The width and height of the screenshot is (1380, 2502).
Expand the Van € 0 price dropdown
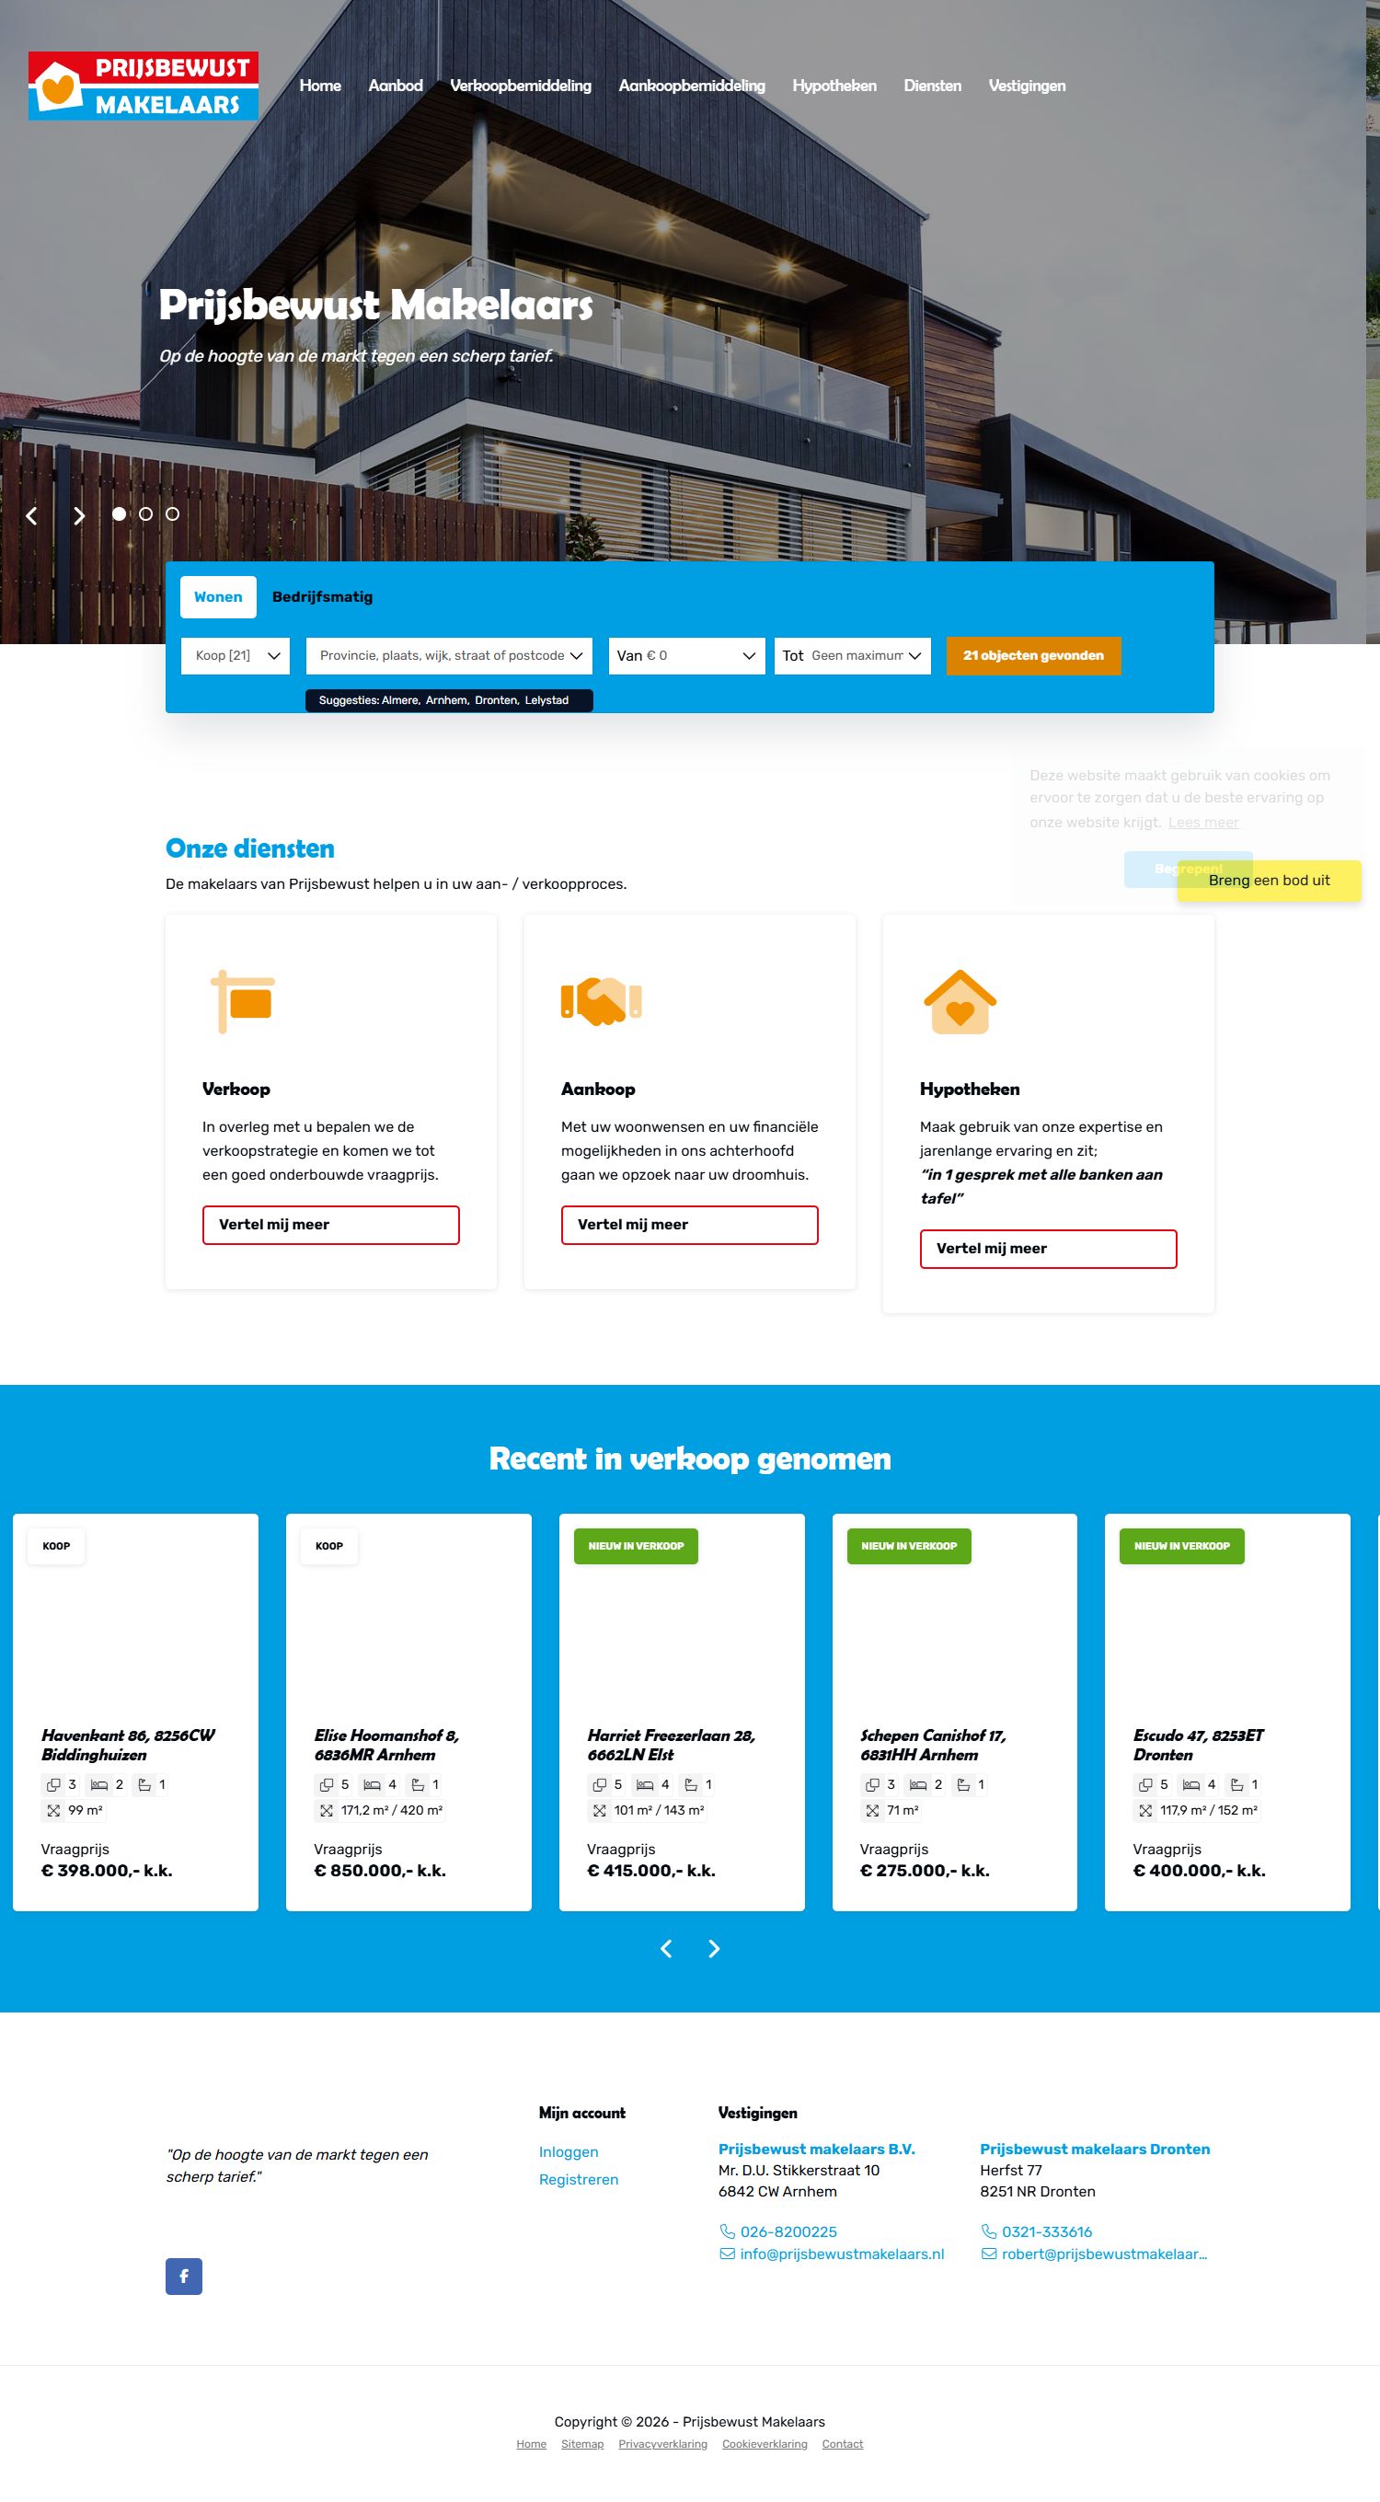coord(685,655)
